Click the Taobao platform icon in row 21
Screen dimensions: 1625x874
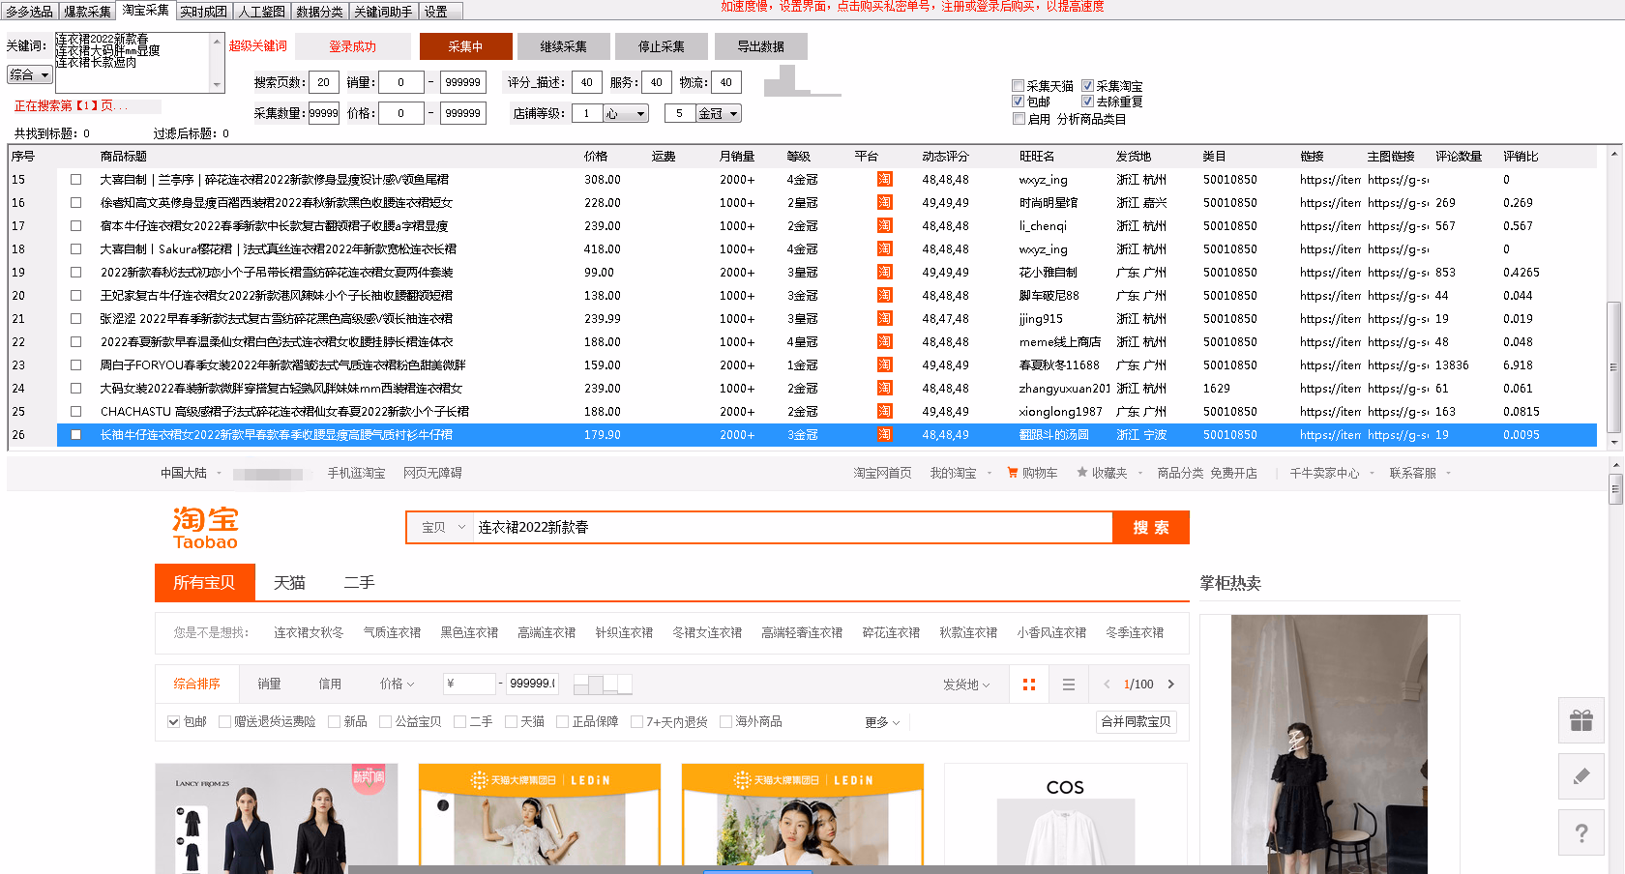[884, 319]
